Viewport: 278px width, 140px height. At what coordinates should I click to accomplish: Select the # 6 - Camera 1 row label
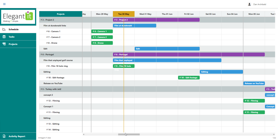tap(53, 31)
